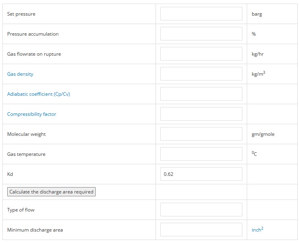Image resolution: width=299 pixels, height=242 pixels.
Task: Click the Gas temperature input field
Action: [x=201, y=154]
